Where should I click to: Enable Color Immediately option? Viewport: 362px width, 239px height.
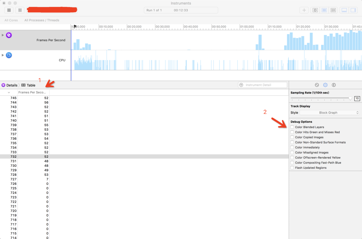[x=292, y=148]
